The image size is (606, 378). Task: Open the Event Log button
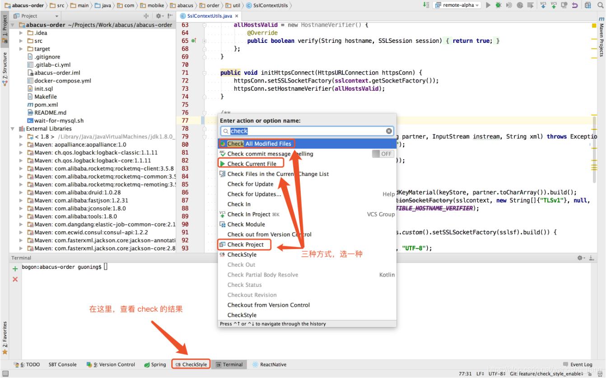tap(578, 364)
